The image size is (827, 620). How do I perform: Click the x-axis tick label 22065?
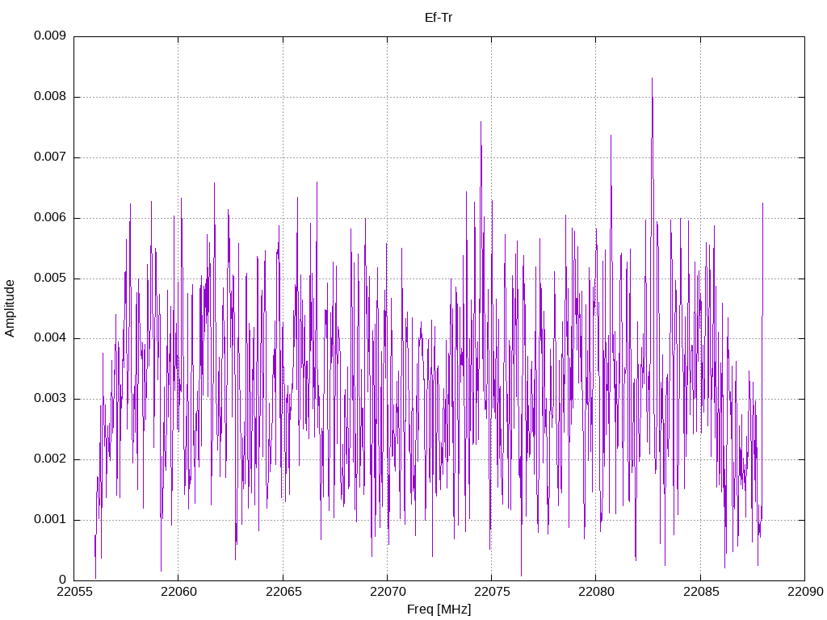pyautogui.click(x=283, y=592)
